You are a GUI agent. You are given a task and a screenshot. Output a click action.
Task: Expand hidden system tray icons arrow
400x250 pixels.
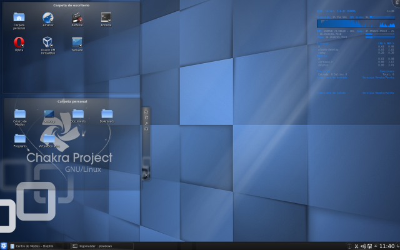tap(376, 246)
